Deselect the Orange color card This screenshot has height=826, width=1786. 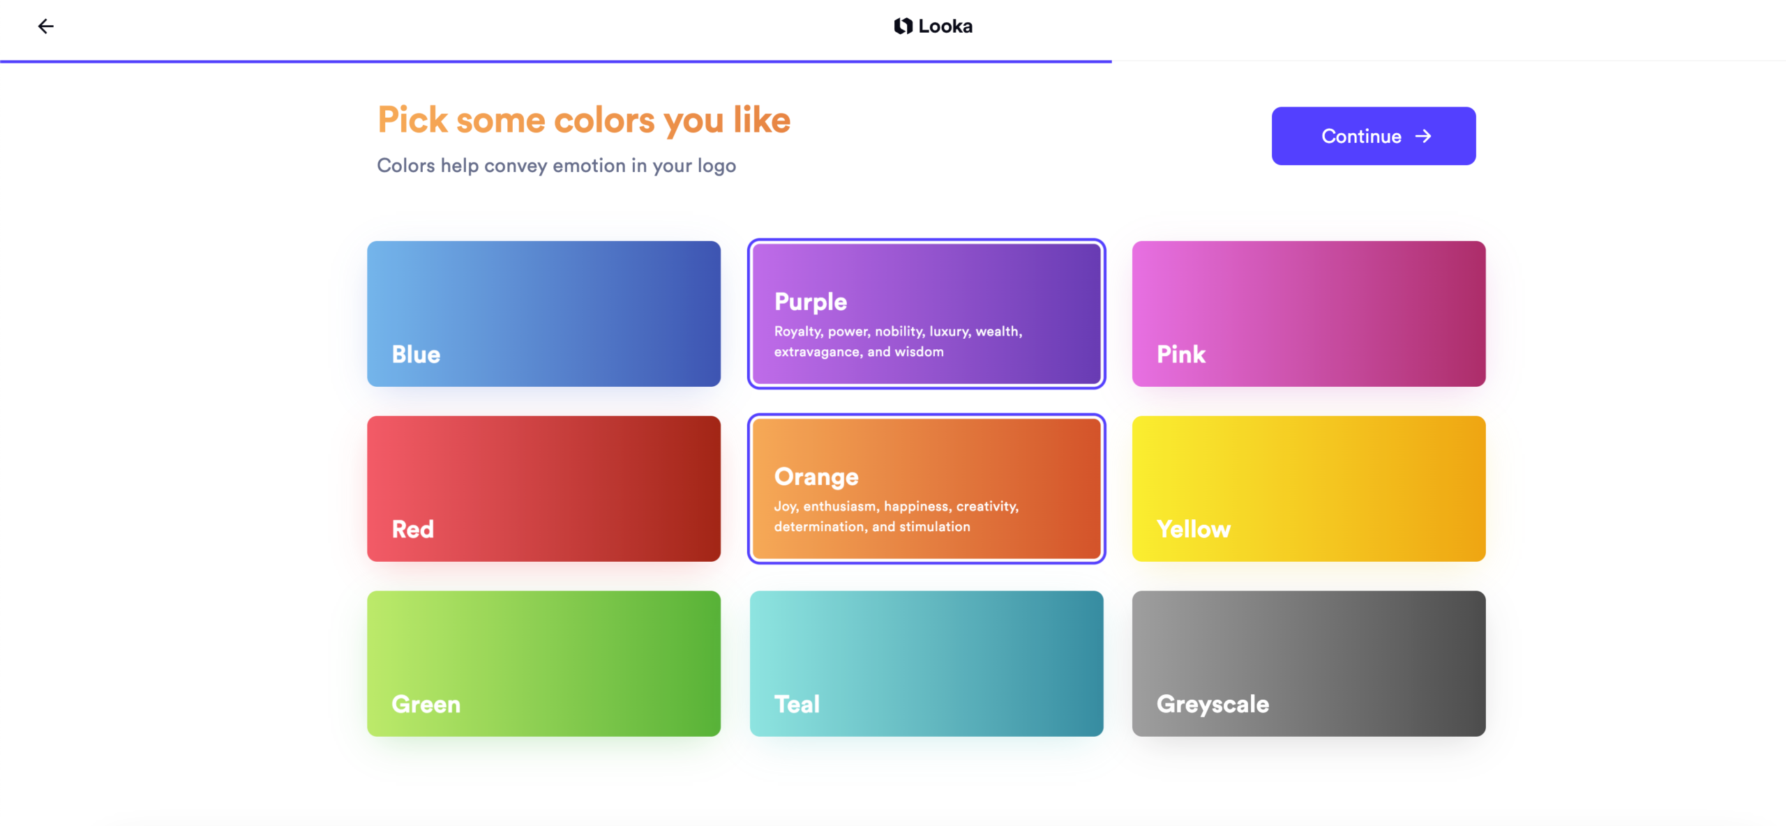click(x=926, y=489)
